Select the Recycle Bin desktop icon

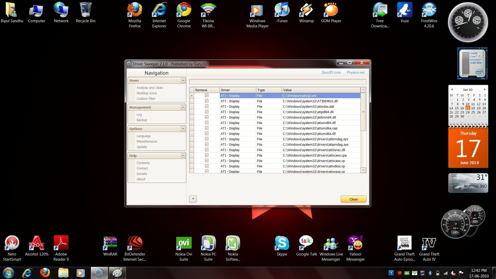86,13
